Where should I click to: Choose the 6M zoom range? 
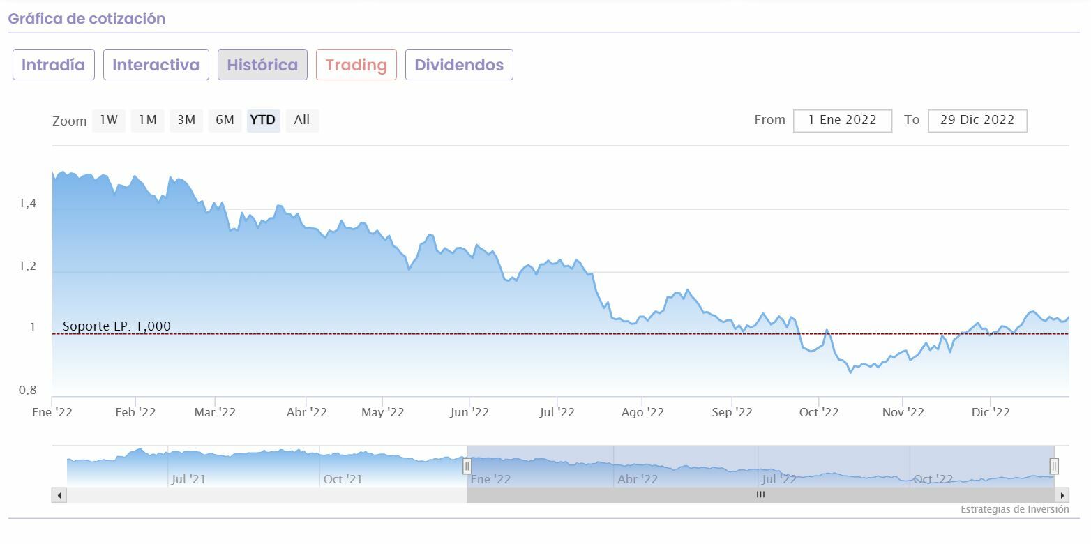click(225, 120)
